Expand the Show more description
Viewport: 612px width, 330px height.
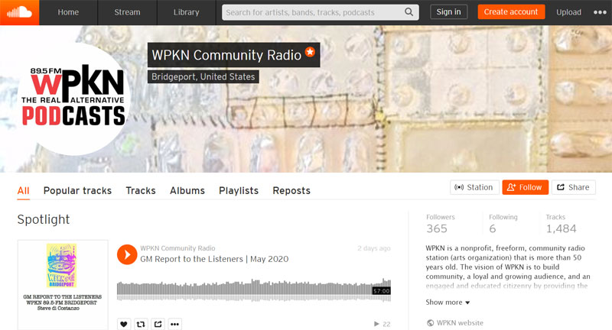[448, 302]
